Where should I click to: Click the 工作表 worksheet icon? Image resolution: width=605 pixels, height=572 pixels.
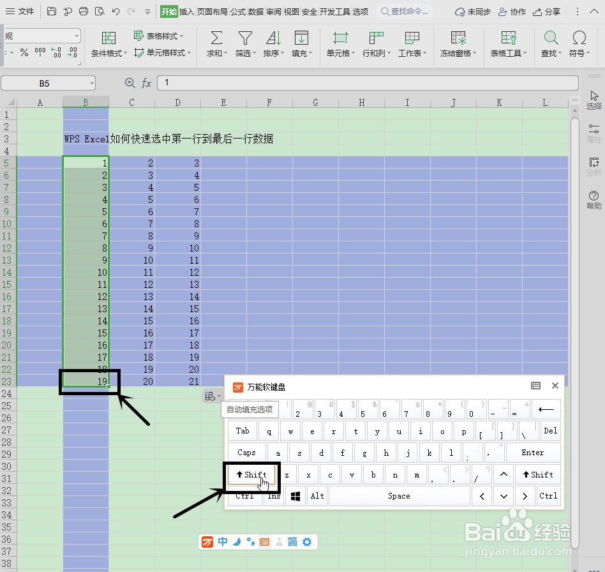412,38
